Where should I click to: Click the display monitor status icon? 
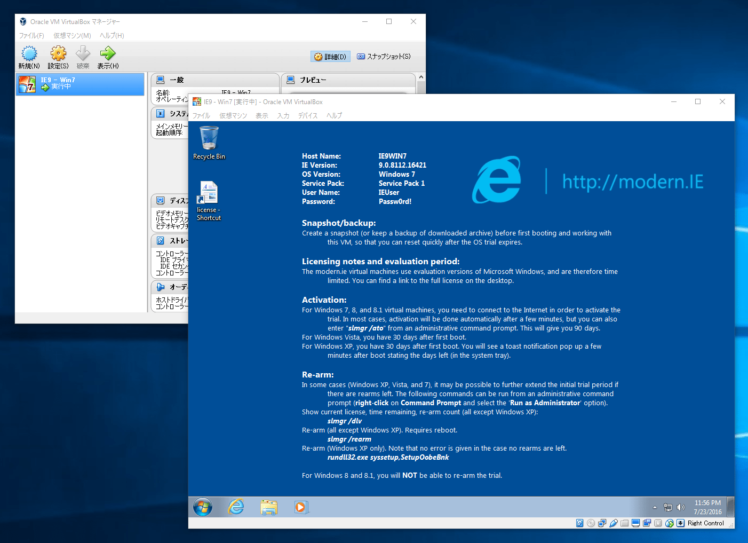[x=635, y=523]
